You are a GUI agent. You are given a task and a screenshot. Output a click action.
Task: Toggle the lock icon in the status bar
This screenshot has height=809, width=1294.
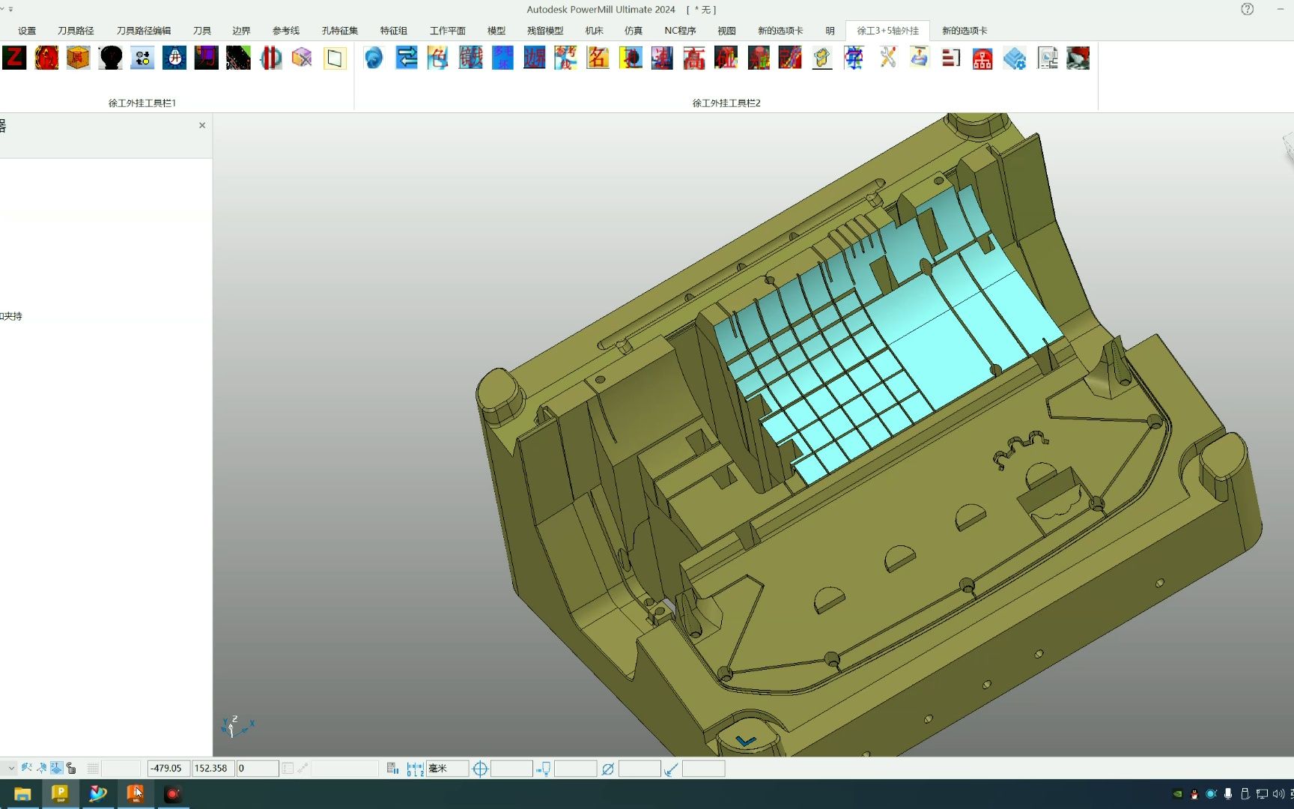[71, 768]
